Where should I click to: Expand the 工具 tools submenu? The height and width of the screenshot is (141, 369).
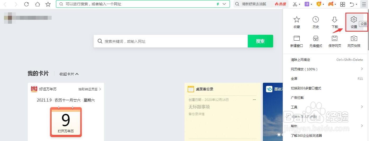[x=326, y=107]
